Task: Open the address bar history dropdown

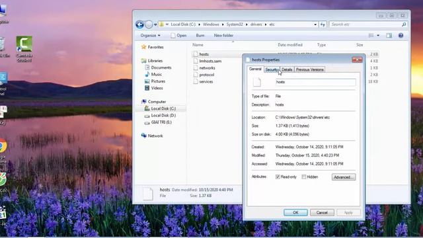Action: [315, 24]
